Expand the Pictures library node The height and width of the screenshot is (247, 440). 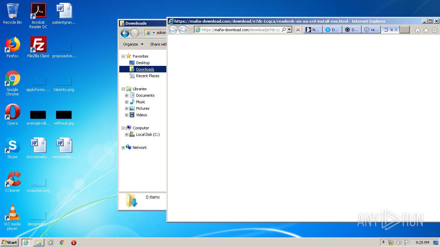coord(126,108)
